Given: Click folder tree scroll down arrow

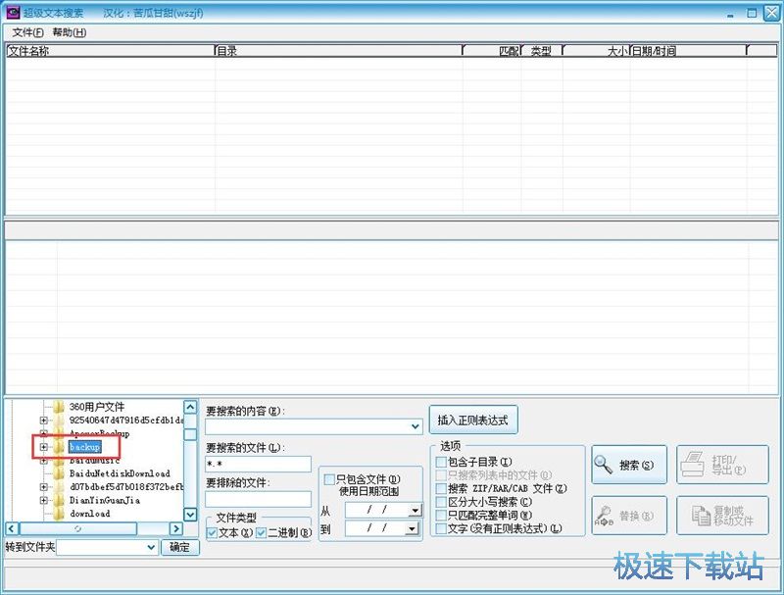Looking at the screenshot, I should pyautogui.click(x=190, y=514).
